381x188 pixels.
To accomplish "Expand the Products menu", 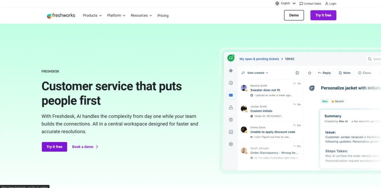I will click(92, 16).
